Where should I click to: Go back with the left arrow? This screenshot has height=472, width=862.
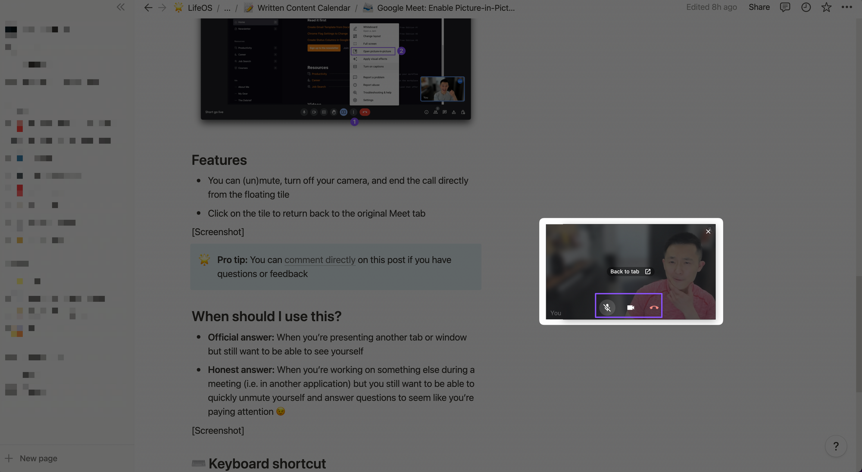(148, 8)
